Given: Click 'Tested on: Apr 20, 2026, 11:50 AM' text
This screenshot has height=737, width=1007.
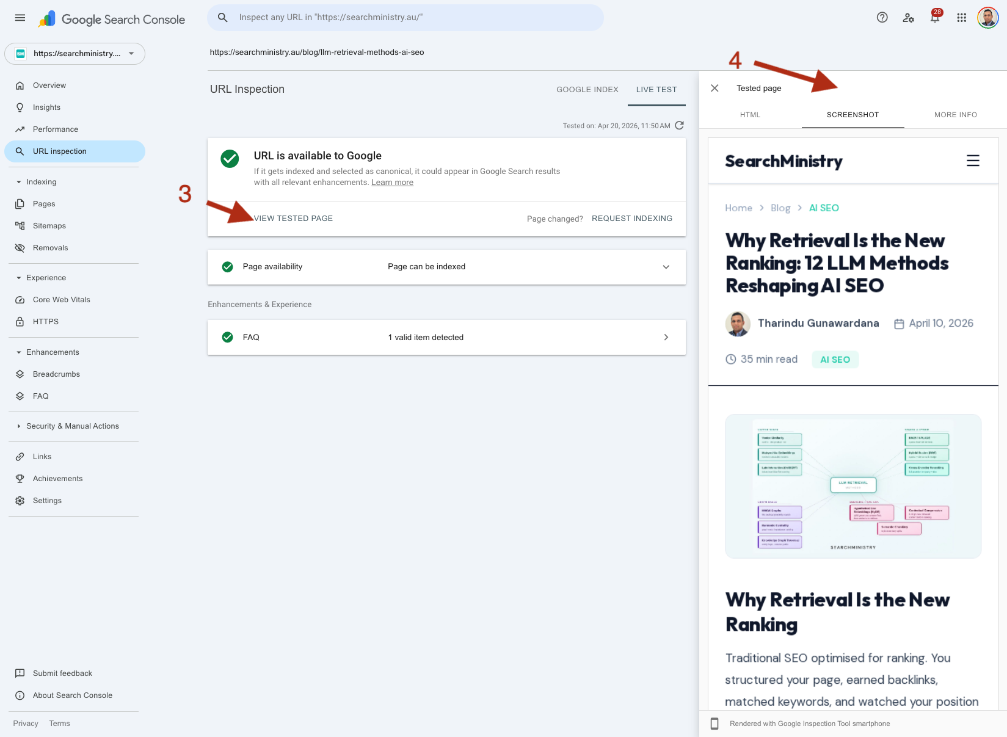Looking at the screenshot, I should coord(616,126).
